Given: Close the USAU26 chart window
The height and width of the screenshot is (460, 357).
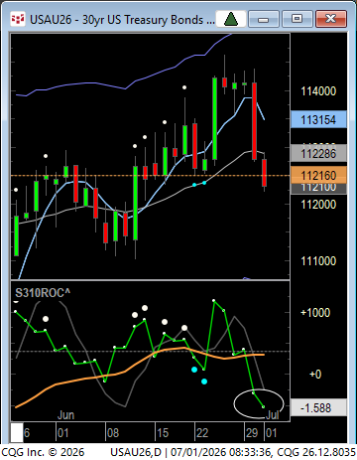Looking at the screenshot, I should click(x=331, y=19).
